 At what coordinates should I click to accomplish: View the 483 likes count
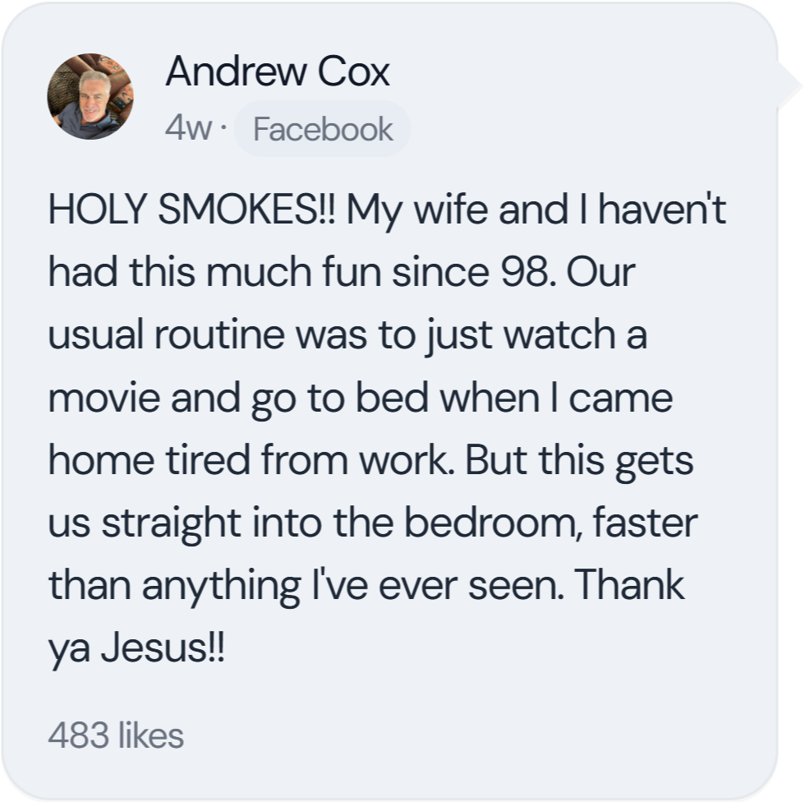pos(116,735)
